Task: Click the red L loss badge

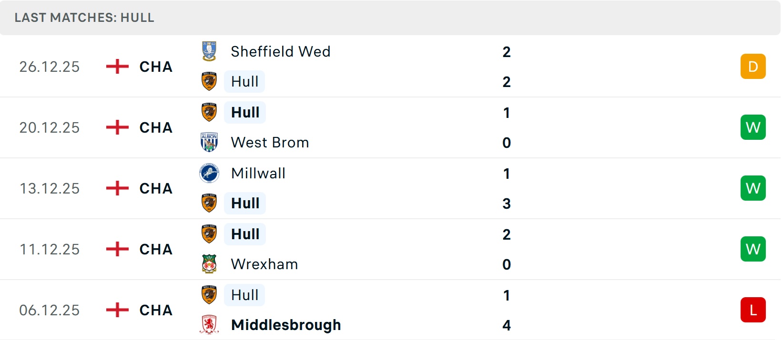Action: point(753,310)
